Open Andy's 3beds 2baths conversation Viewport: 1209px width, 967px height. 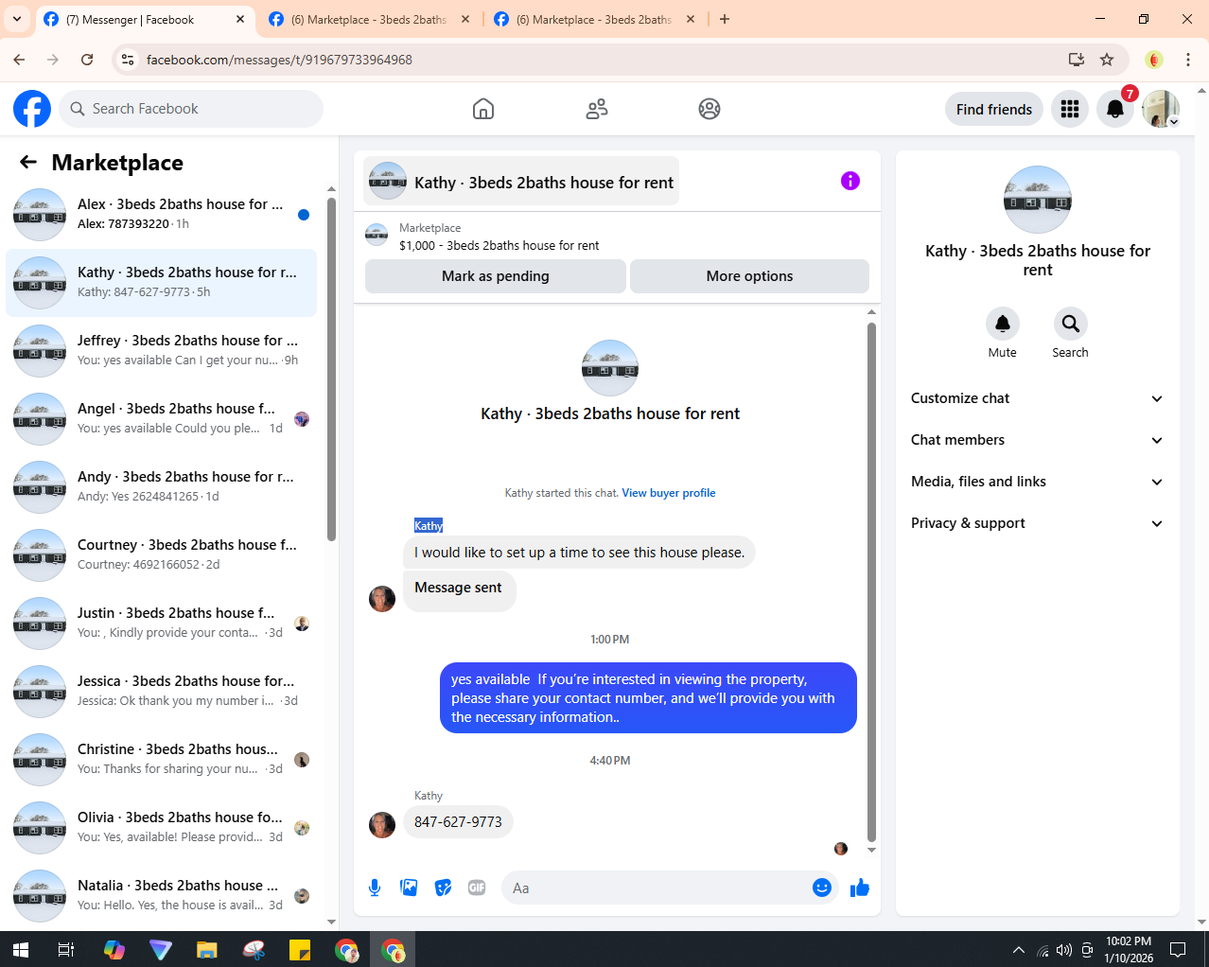(161, 487)
